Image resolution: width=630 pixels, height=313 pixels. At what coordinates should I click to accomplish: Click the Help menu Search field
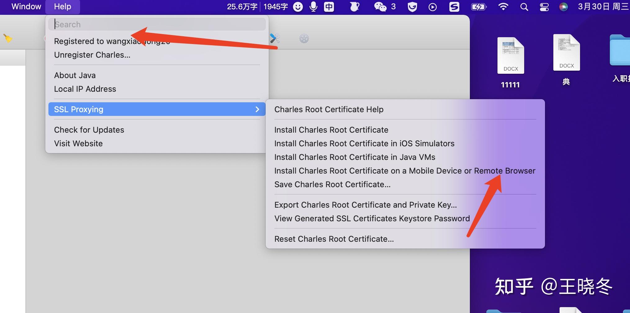pyautogui.click(x=157, y=24)
